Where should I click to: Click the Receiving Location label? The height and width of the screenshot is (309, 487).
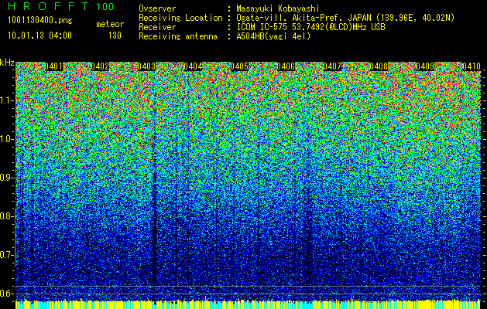click(x=180, y=18)
